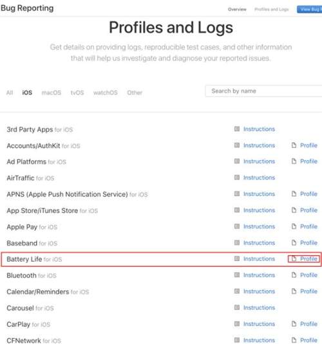The height and width of the screenshot is (344, 322).
Task: Open the AirTraffic Instructions link
Action: point(259,177)
